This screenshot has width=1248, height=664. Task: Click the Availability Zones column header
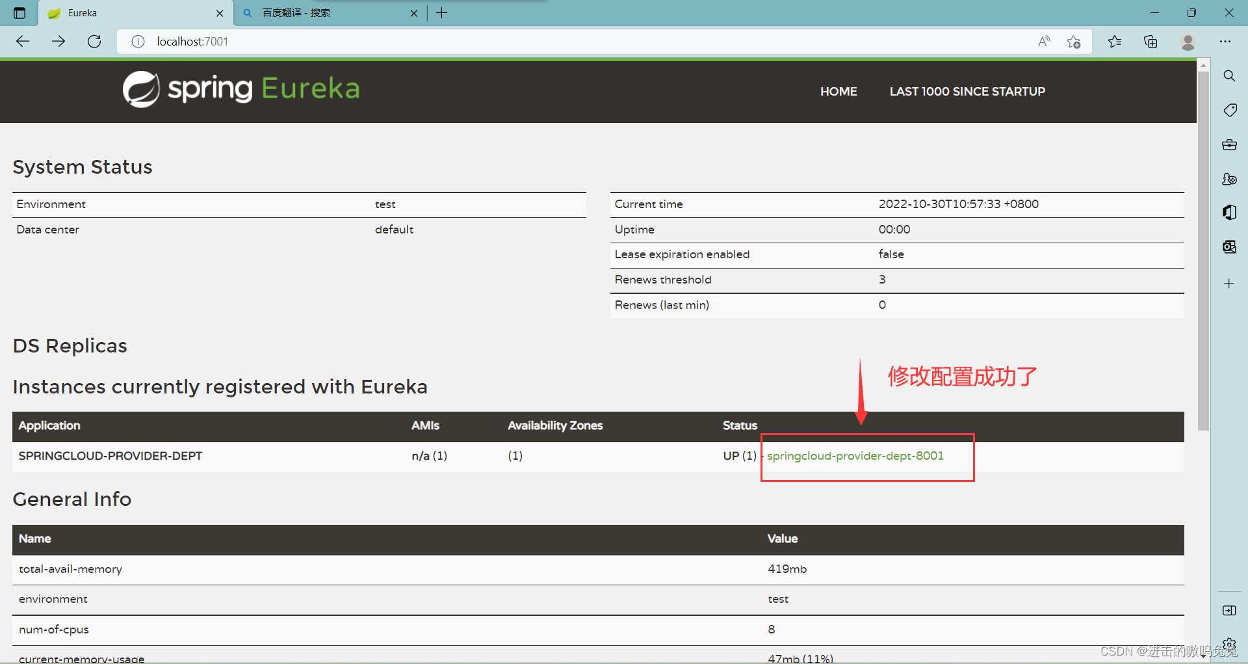[x=555, y=425]
